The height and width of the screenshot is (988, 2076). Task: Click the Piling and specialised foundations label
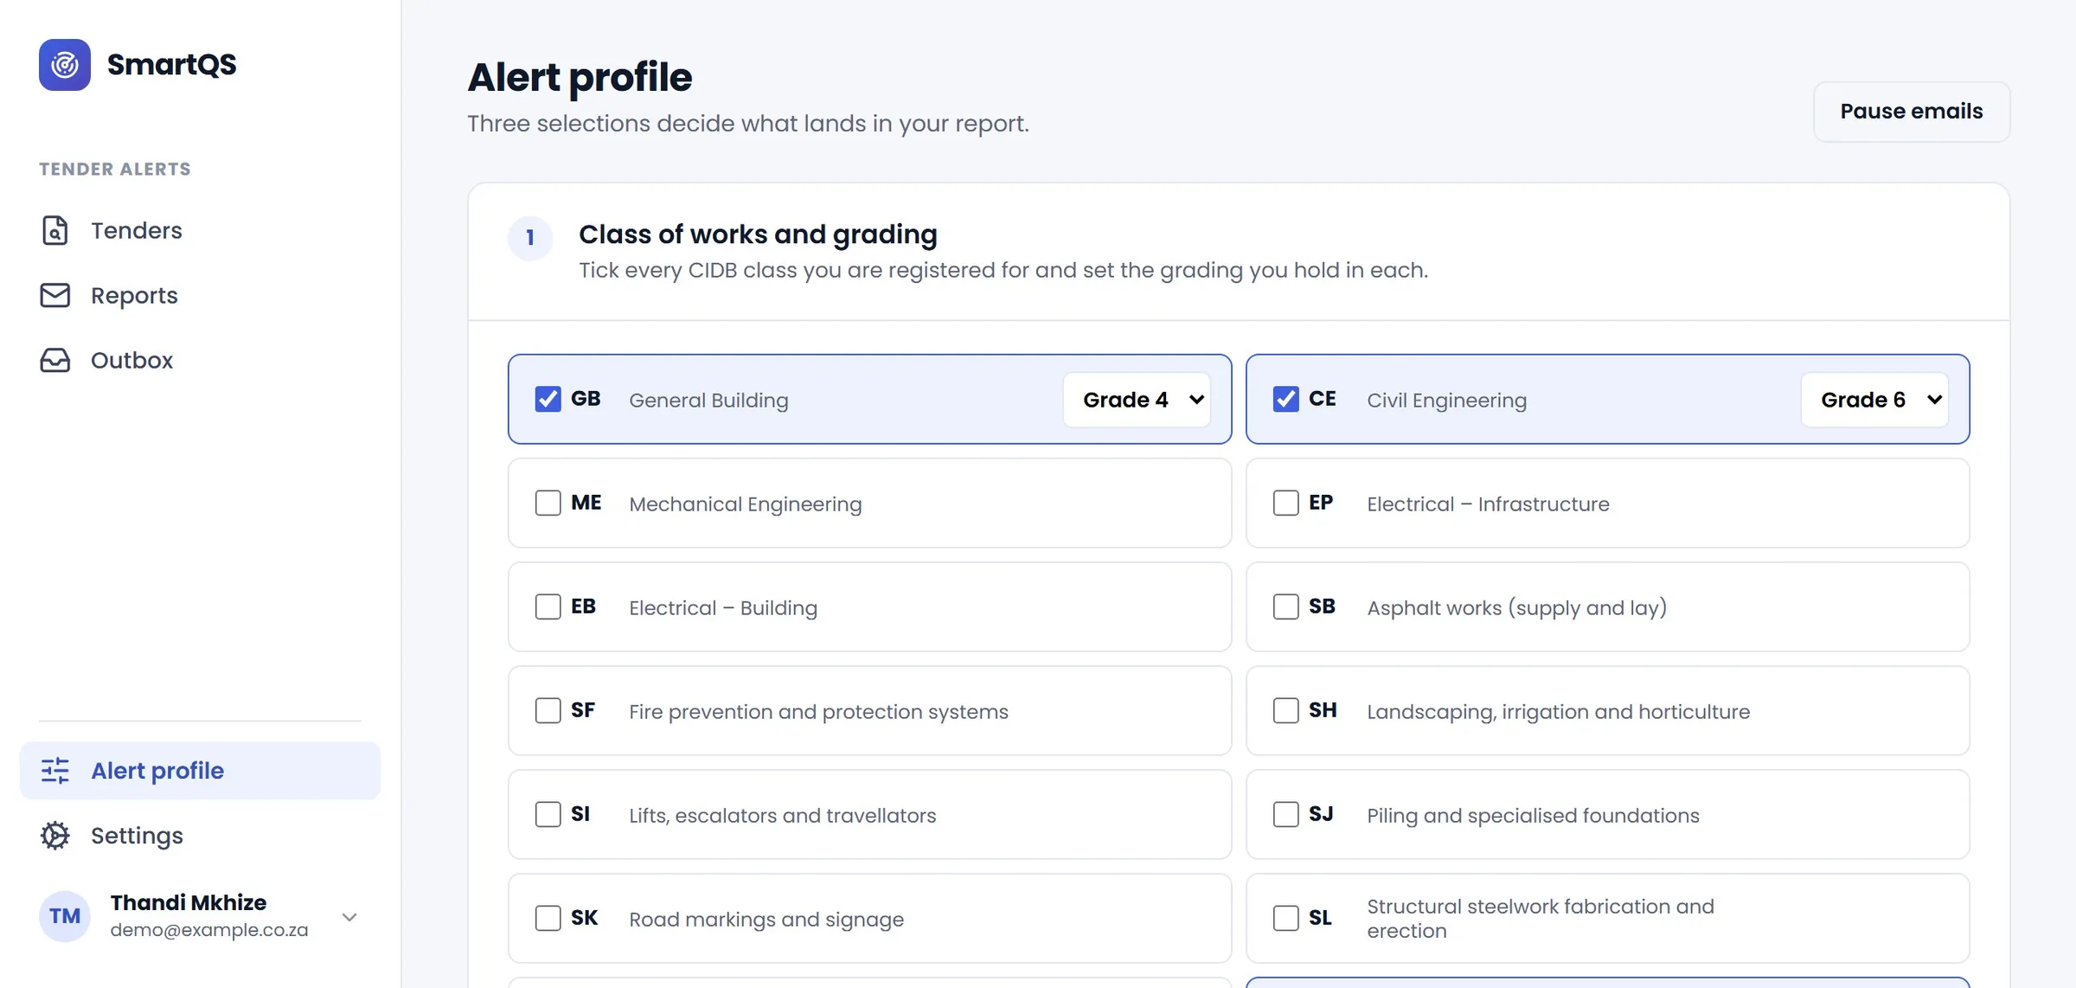pyautogui.click(x=1533, y=815)
